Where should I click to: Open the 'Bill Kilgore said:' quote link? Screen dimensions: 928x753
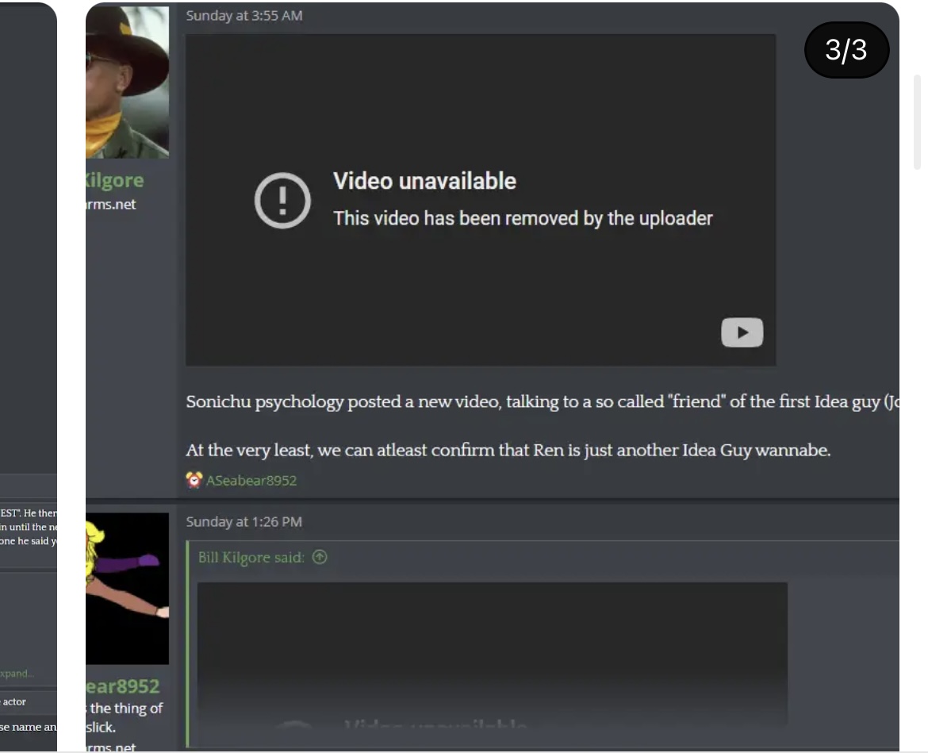point(251,558)
